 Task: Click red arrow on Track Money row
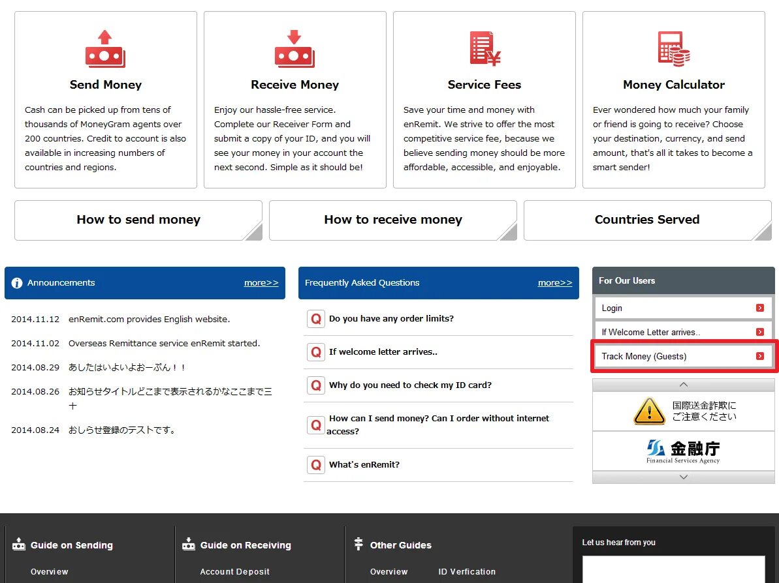(759, 356)
